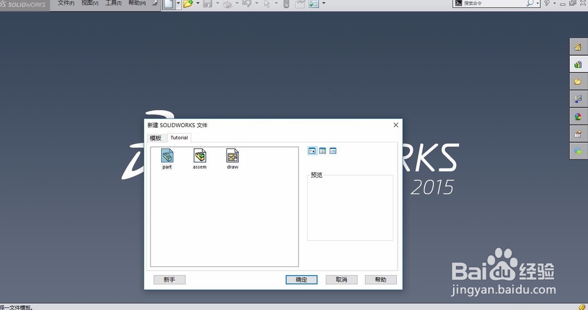Open the 帮助(H) menu
The height and width of the screenshot is (310, 588).
tap(137, 3)
